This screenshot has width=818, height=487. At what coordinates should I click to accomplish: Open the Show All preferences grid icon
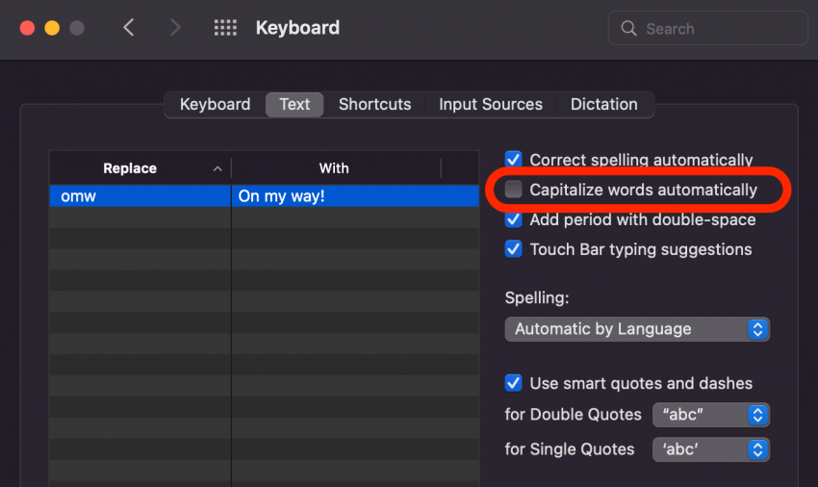pyautogui.click(x=225, y=28)
